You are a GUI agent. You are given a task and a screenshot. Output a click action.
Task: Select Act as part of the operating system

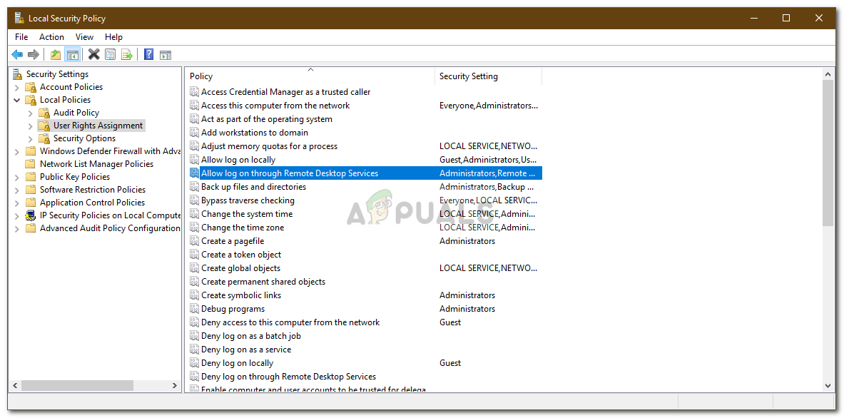(266, 119)
